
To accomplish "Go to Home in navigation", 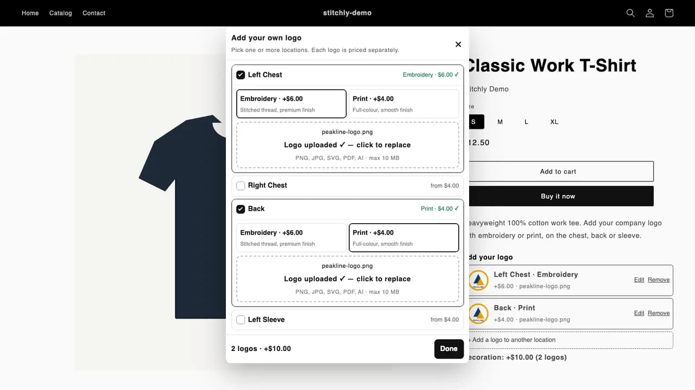I will (x=30, y=13).
